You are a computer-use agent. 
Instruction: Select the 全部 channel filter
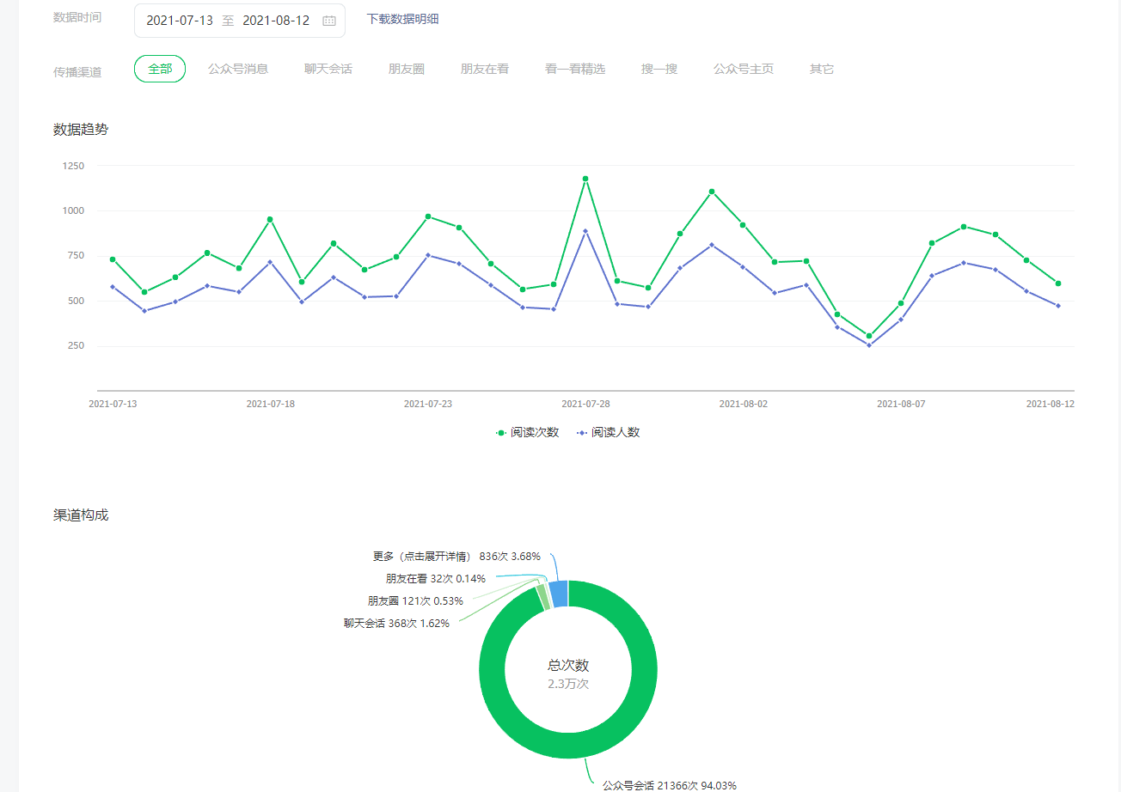pyautogui.click(x=160, y=69)
